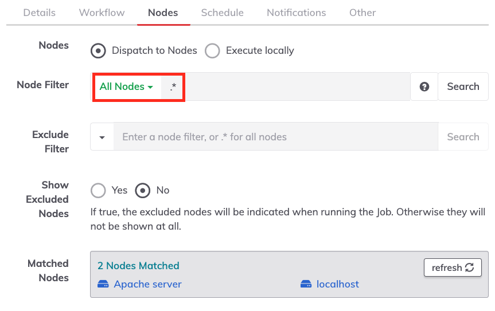The width and height of the screenshot is (495, 311).
Task: Select Dispatch to Nodes radio button
Action: [98, 51]
